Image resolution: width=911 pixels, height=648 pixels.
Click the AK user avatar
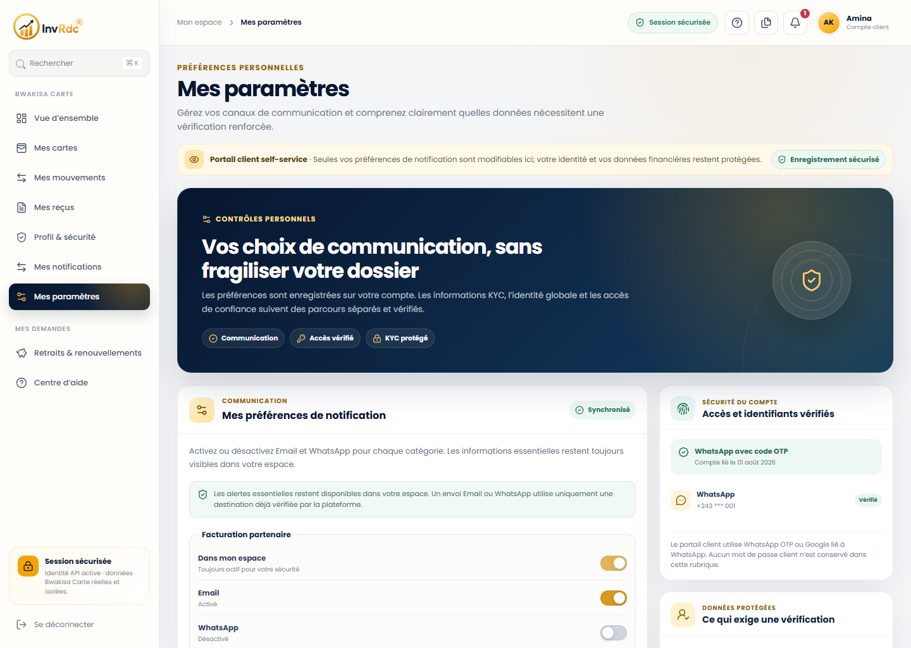(829, 23)
